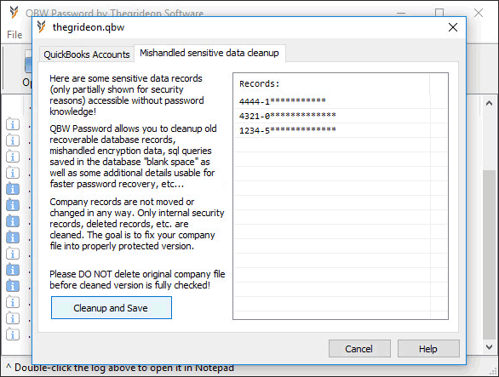
Task: Switch to the QuickBooks Accounts tab
Action: pos(87,54)
